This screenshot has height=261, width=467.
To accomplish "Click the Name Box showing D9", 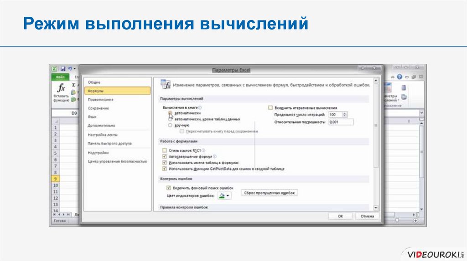I will (66, 113).
